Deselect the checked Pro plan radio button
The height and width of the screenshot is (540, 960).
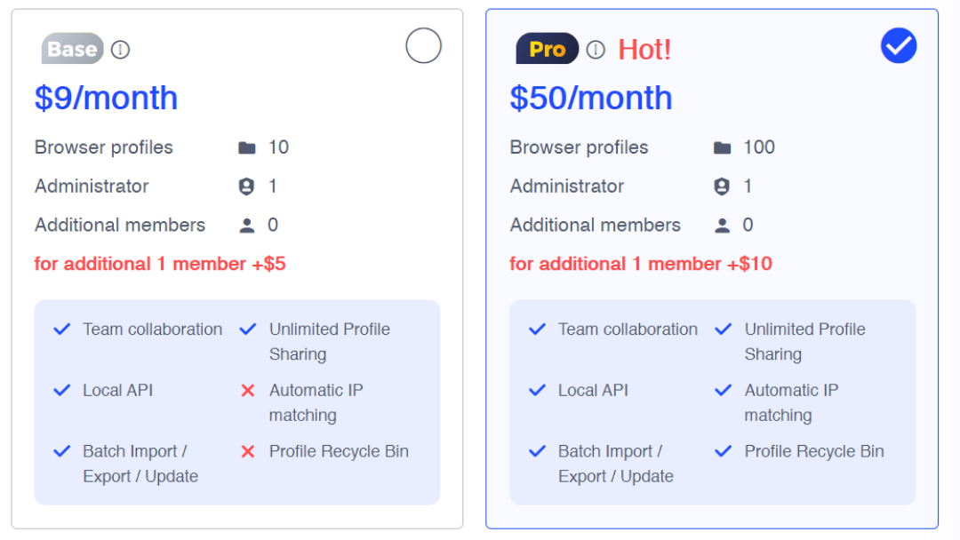coord(898,45)
